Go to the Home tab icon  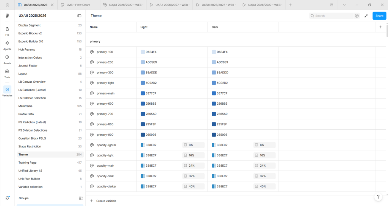(8, 5)
